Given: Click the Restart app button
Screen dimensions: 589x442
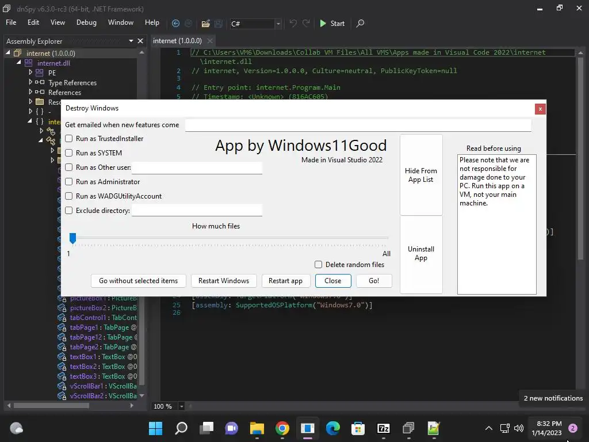Looking at the screenshot, I should pyautogui.click(x=285, y=281).
